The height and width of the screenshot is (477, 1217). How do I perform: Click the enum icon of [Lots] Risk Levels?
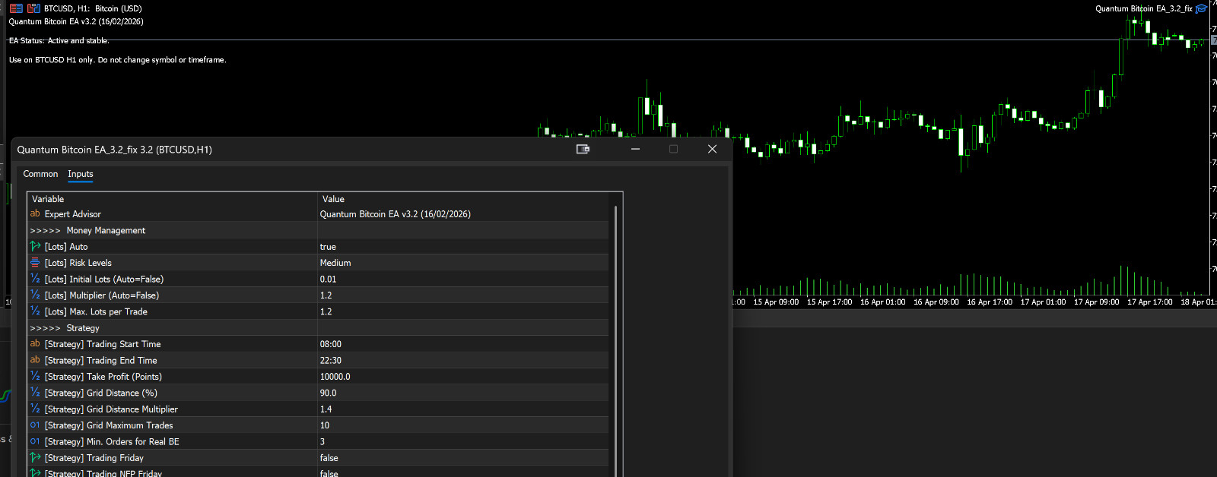(35, 262)
